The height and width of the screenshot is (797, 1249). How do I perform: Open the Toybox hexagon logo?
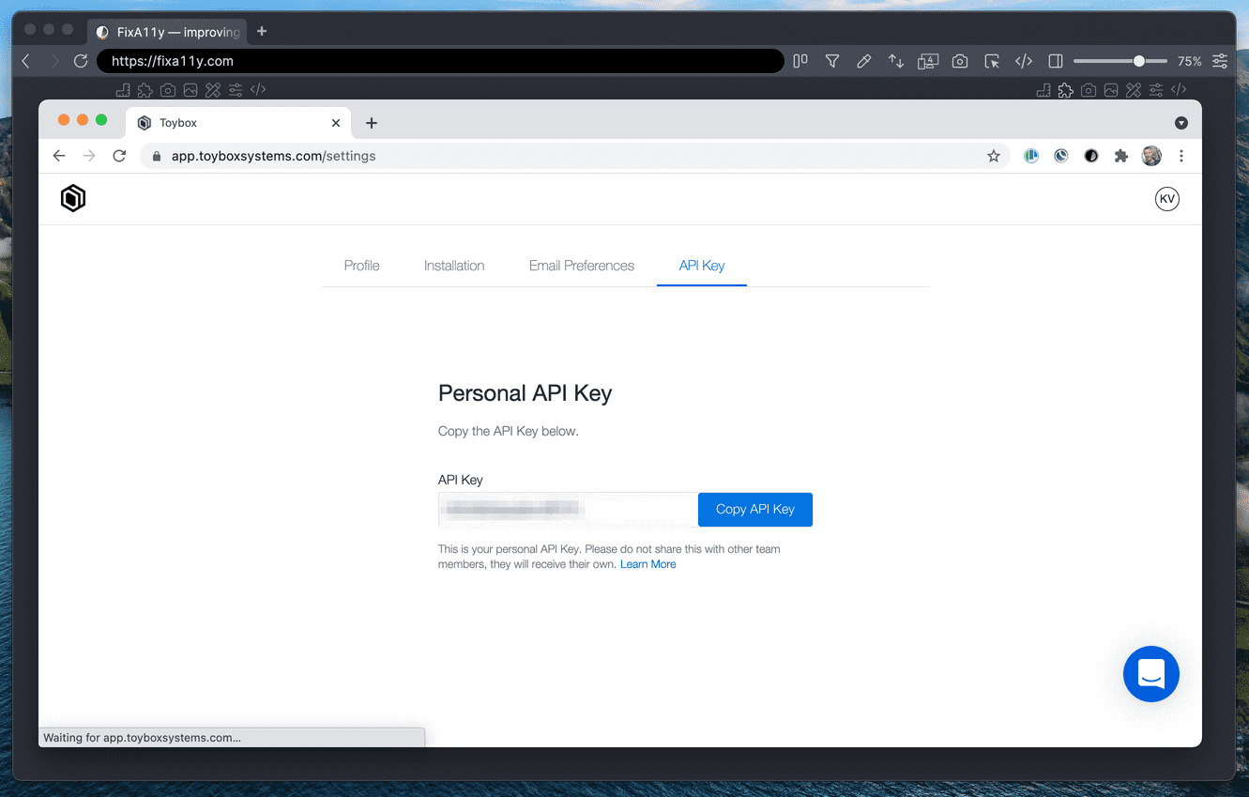click(72, 198)
